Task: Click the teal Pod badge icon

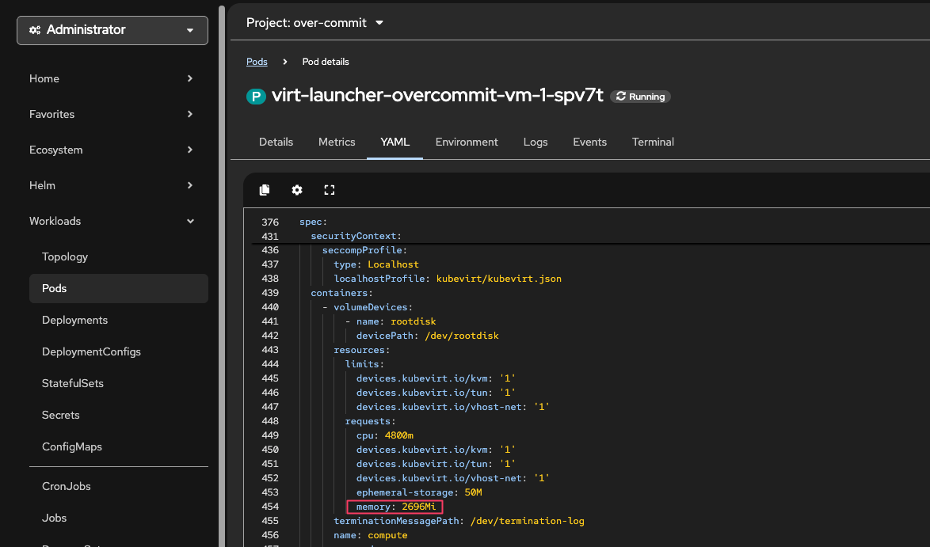Action: click(x=256, y=97)
